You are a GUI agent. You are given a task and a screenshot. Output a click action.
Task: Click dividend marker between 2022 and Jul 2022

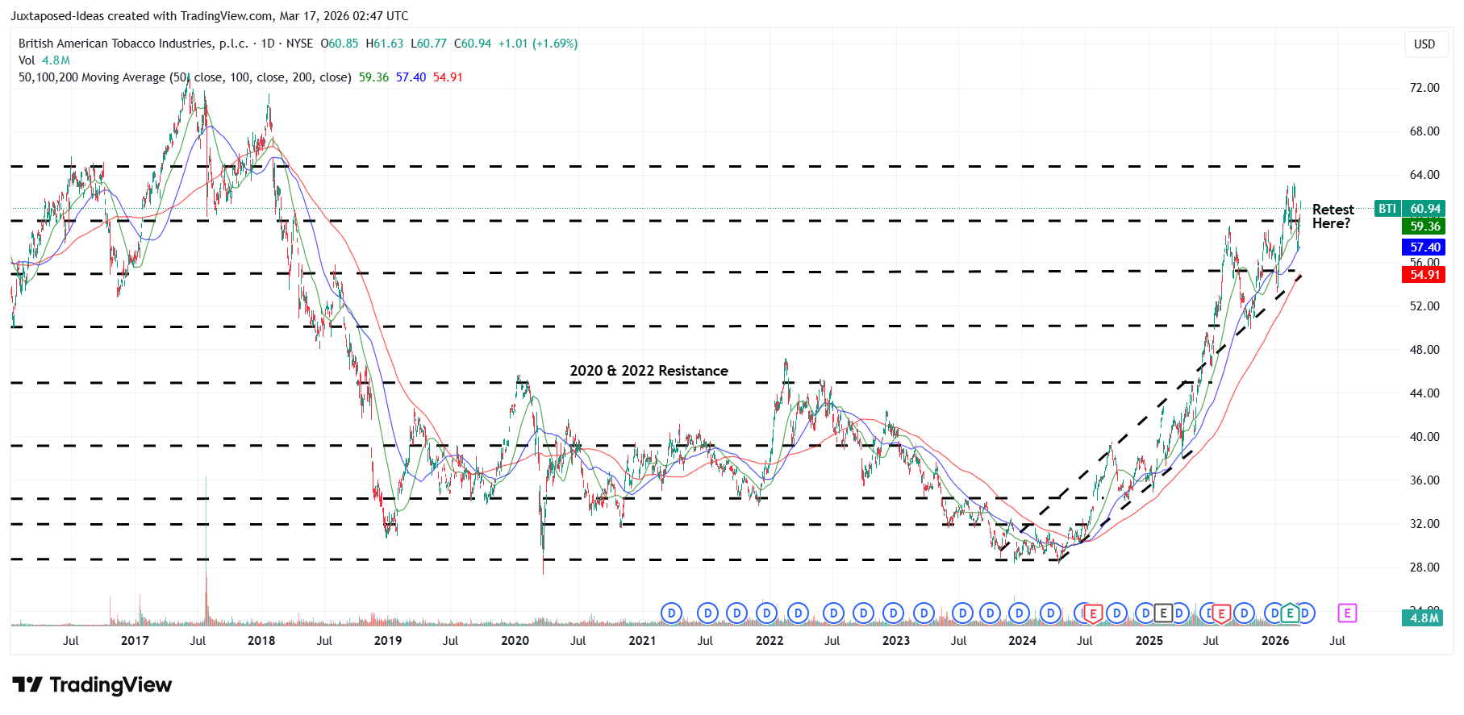point(798,613)
